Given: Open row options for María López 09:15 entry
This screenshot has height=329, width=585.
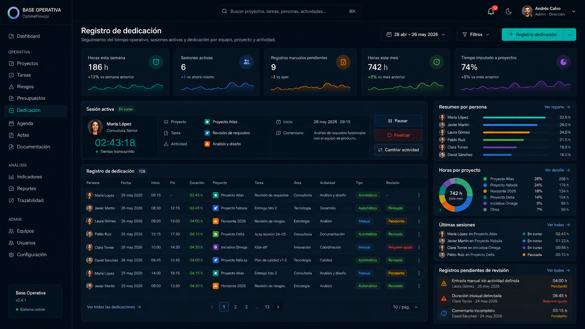Looking at the screenshot, I should coord(419,195).
